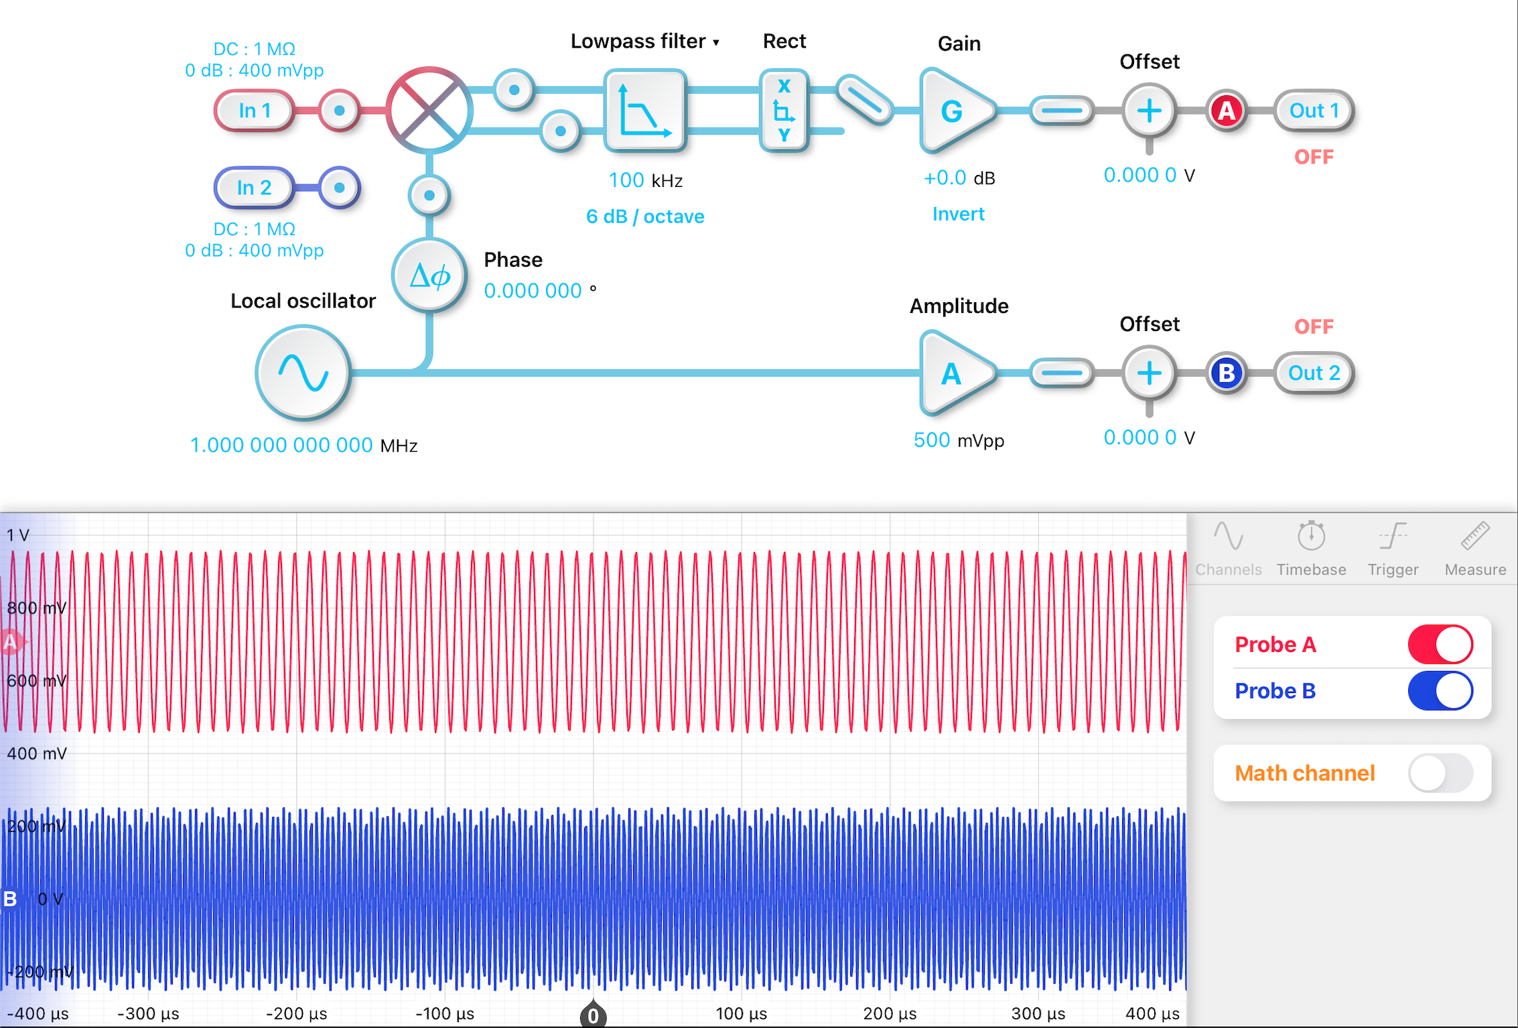Click the probe point after In 1
1518x1028 pixels.
click(x=339, y=110)
